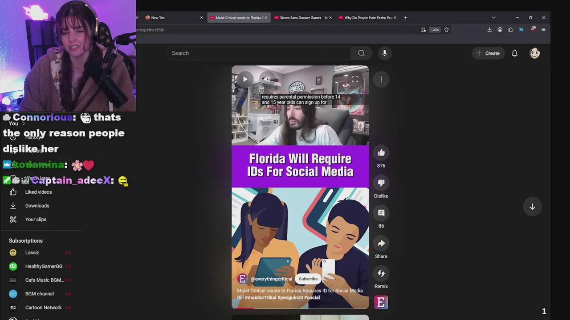This screenshot has width=570, height=320.
Task: Open the red extension with badge 26
Action: (533, 30)
